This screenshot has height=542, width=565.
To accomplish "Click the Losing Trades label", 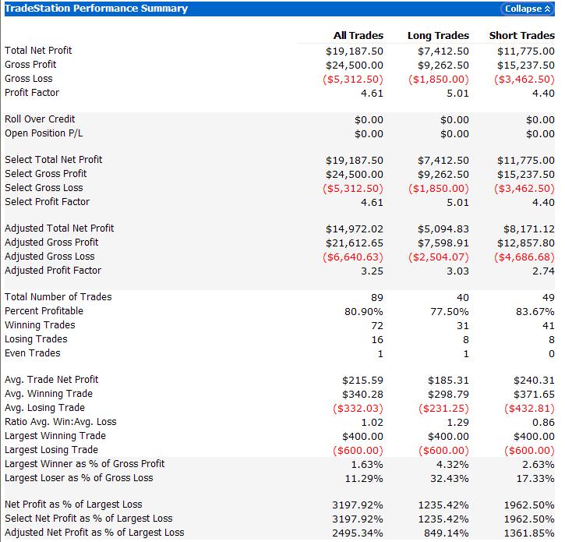I will tap(36, 339).
